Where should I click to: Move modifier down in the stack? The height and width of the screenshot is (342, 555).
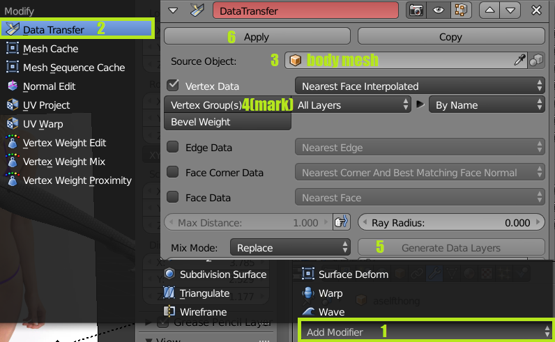point(510,10)
